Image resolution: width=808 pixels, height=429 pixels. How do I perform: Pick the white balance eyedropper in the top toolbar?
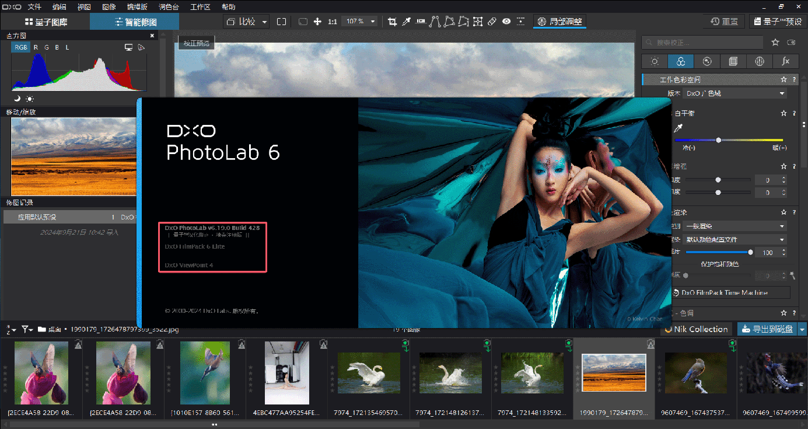click(407, 22)
